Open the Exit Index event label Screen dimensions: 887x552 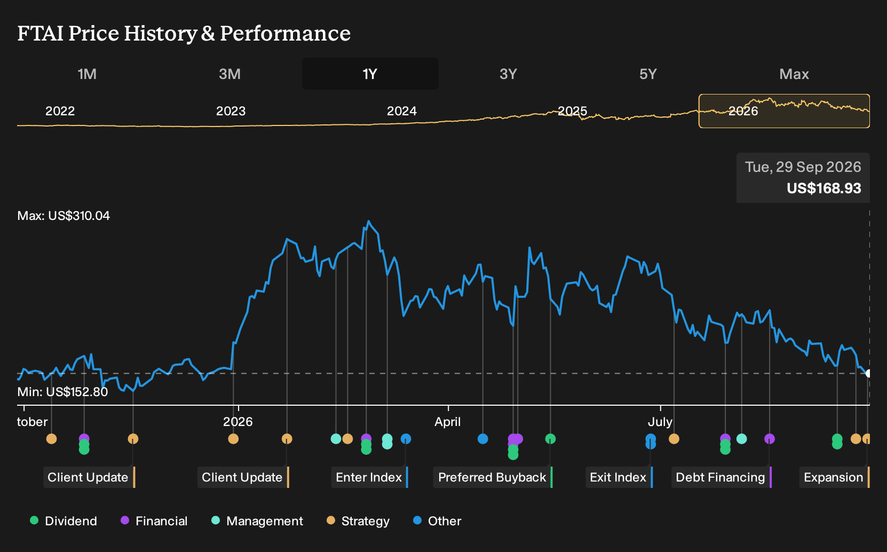pos(619,477)
